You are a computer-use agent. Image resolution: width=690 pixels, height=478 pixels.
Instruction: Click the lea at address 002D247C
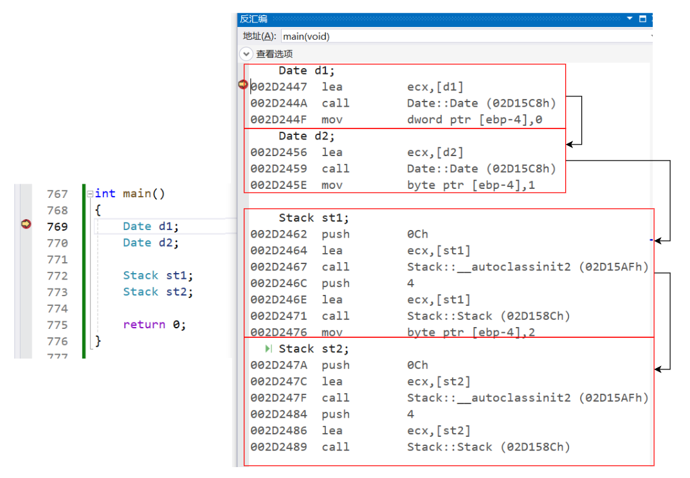360,382
